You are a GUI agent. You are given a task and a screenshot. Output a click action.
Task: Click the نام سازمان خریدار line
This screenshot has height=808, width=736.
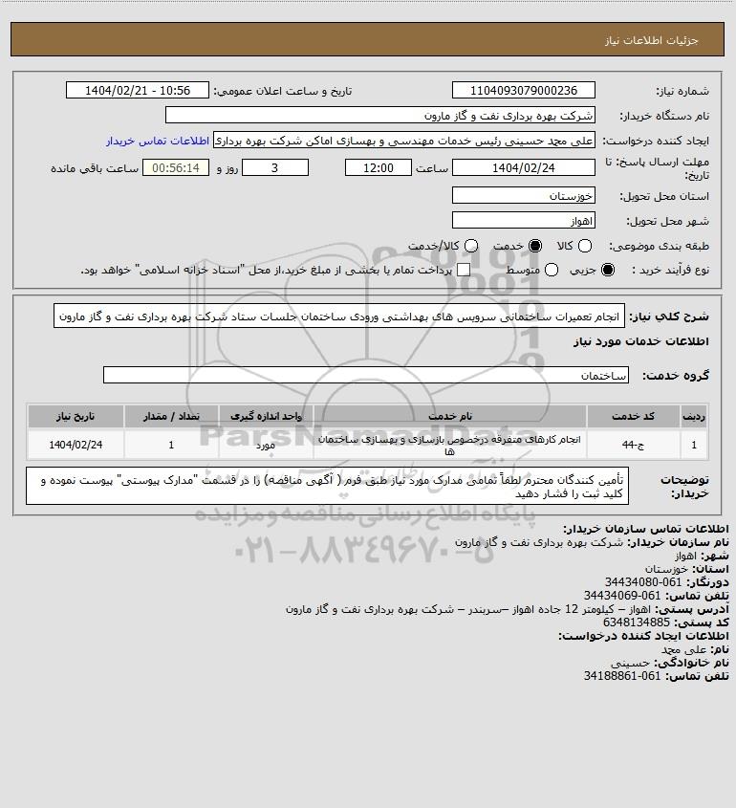tap(592, 542)
